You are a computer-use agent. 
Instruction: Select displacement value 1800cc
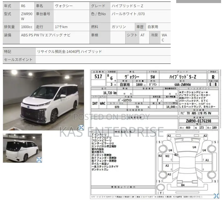click(x=27, y=27)
